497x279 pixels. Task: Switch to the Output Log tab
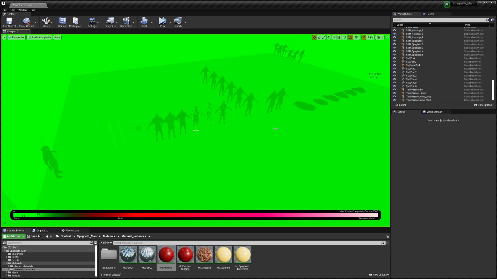click(x=42, y=230)
